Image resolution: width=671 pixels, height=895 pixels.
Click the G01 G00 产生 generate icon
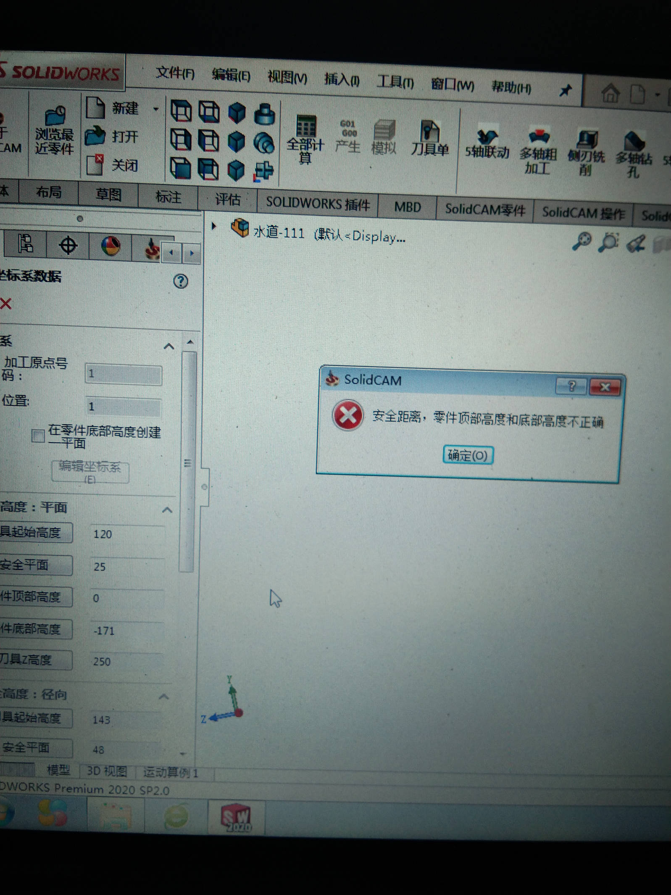tap(348, 137)
